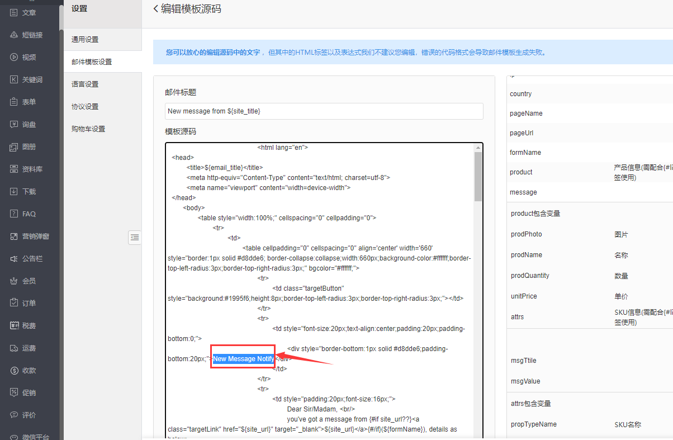Open the 图册 gallery icon
Screen dimensions: 673x440
point(14,146)
